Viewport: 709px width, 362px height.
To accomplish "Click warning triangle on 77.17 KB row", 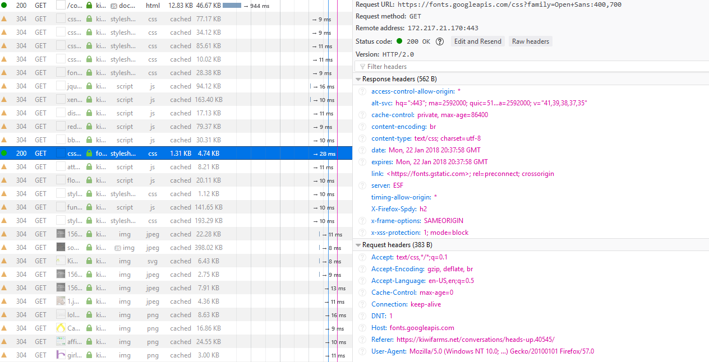I will tap(4, 18).
